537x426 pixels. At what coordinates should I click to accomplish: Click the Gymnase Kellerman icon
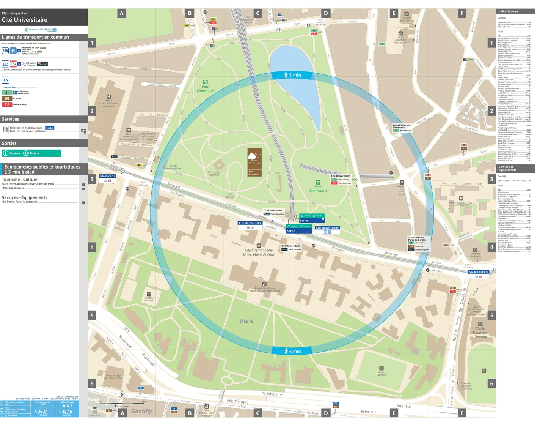tap(475, 250)
